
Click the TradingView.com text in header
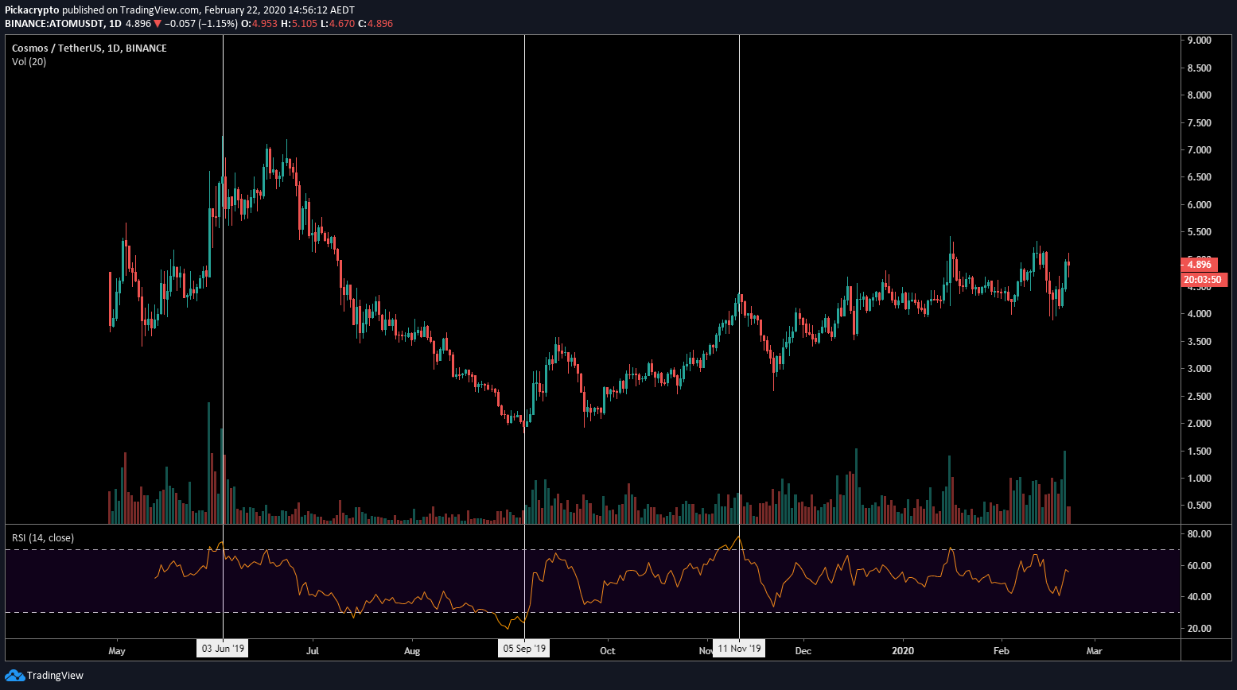[159, 10]
